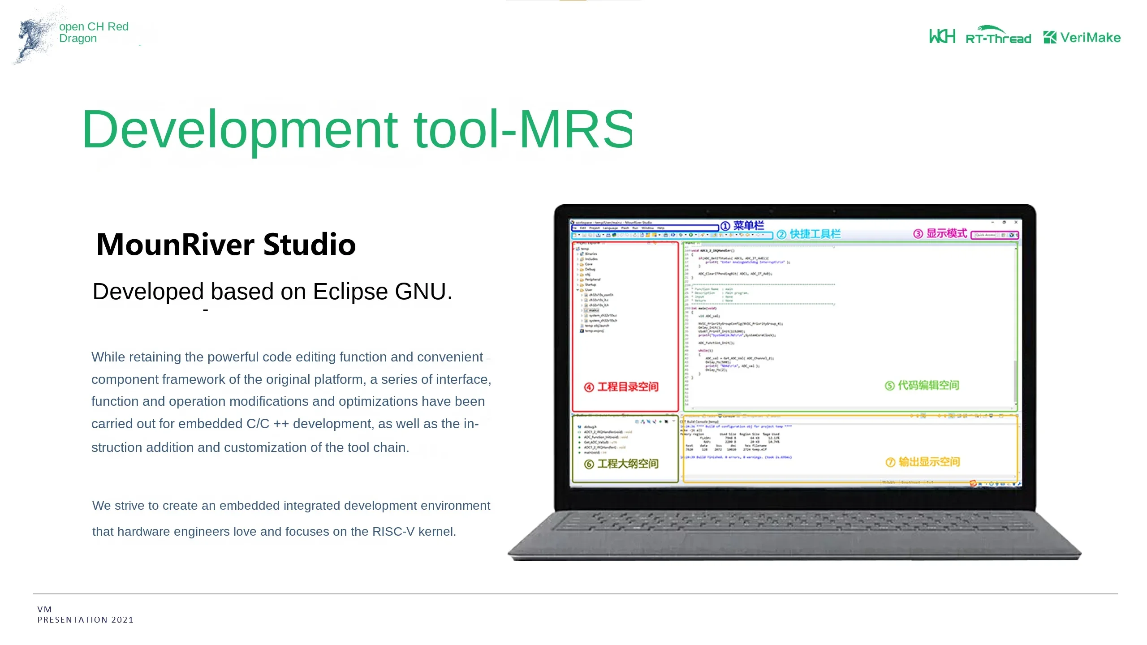
Task: Open the Project menu
Action: coord(595,228)
